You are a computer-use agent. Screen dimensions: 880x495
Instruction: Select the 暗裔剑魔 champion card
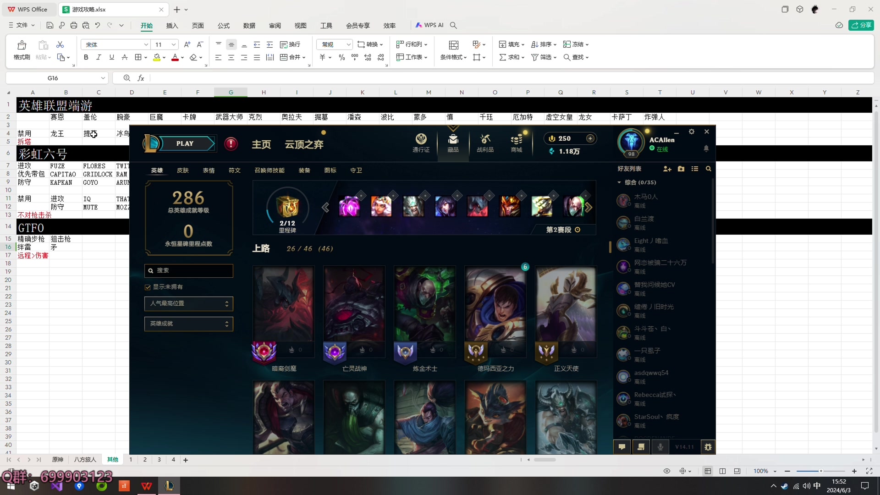tap(284, 319)
